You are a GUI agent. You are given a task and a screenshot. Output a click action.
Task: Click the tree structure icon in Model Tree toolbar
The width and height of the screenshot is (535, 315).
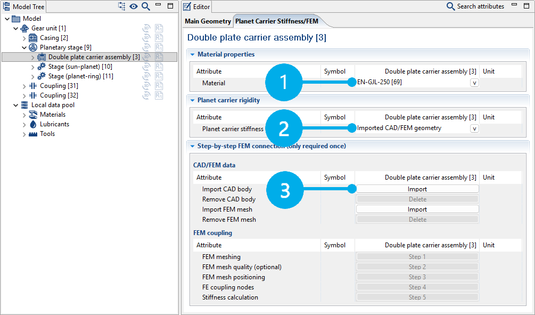[122, 6]
